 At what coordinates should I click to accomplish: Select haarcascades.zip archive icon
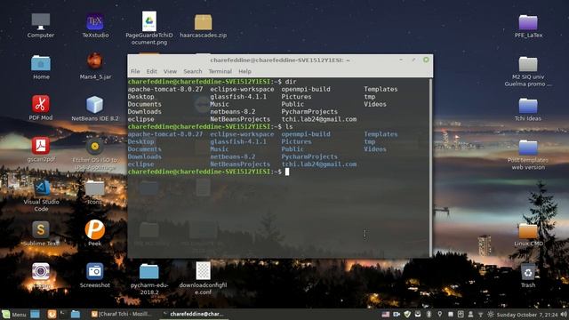click(x=204, y=22)
